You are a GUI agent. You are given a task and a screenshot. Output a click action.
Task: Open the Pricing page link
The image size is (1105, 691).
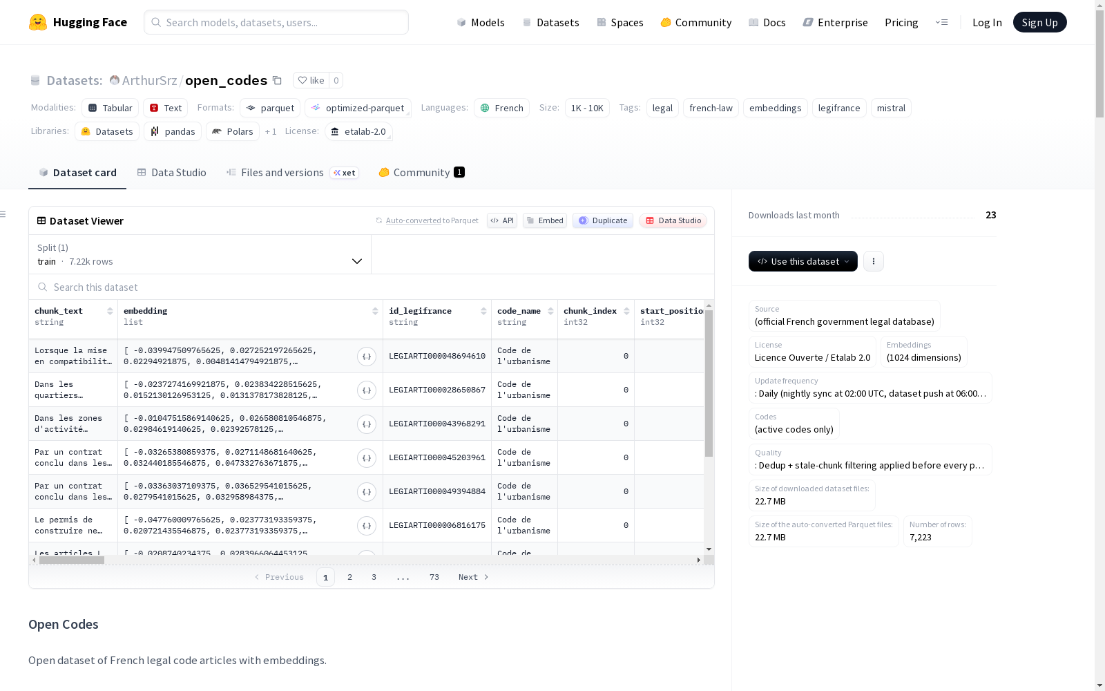pos(901,22)
